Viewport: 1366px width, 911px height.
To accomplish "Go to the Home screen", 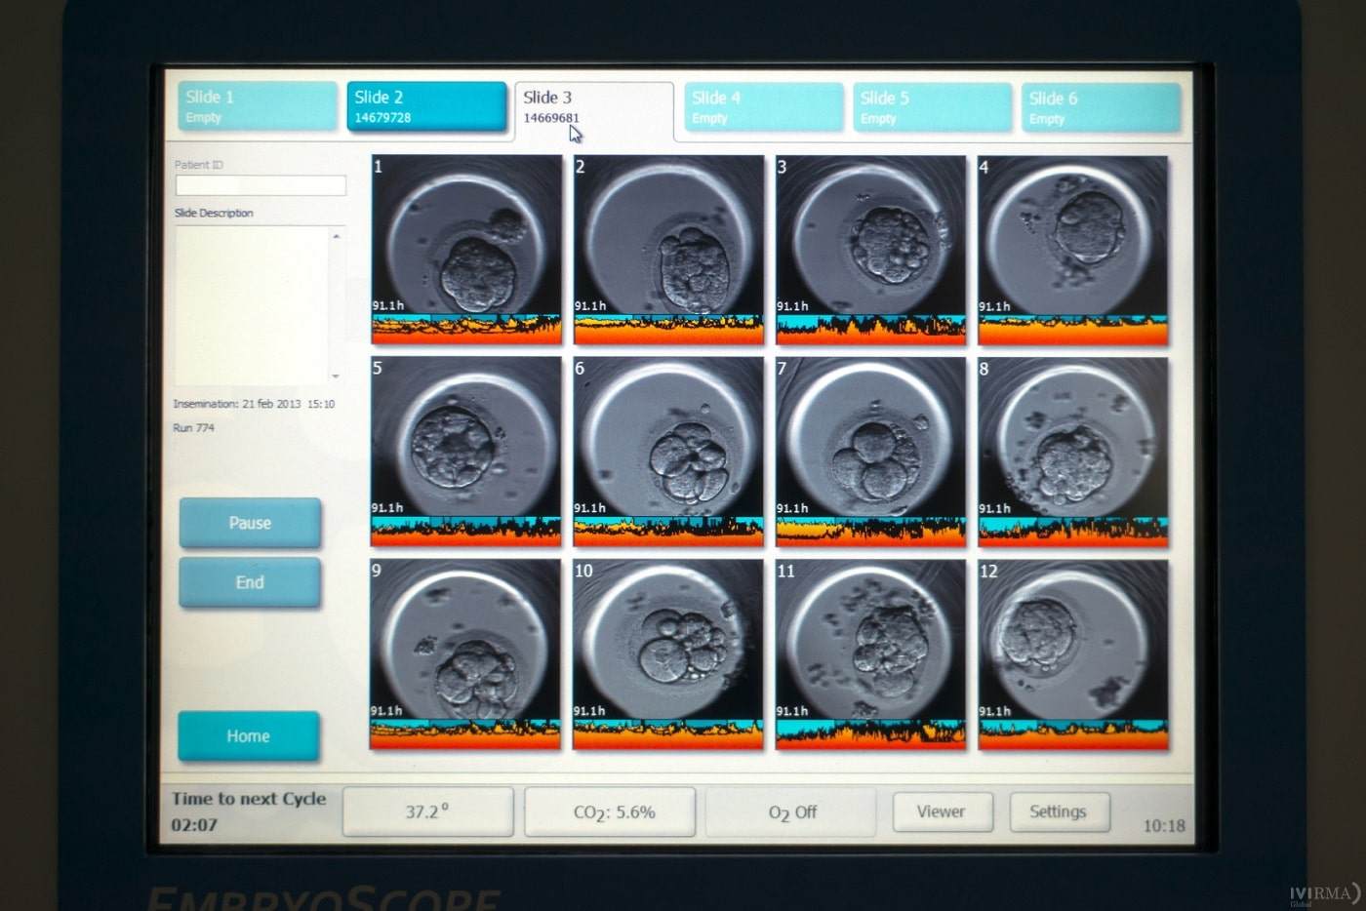I will pyautogui.click(x=249, y=736).
